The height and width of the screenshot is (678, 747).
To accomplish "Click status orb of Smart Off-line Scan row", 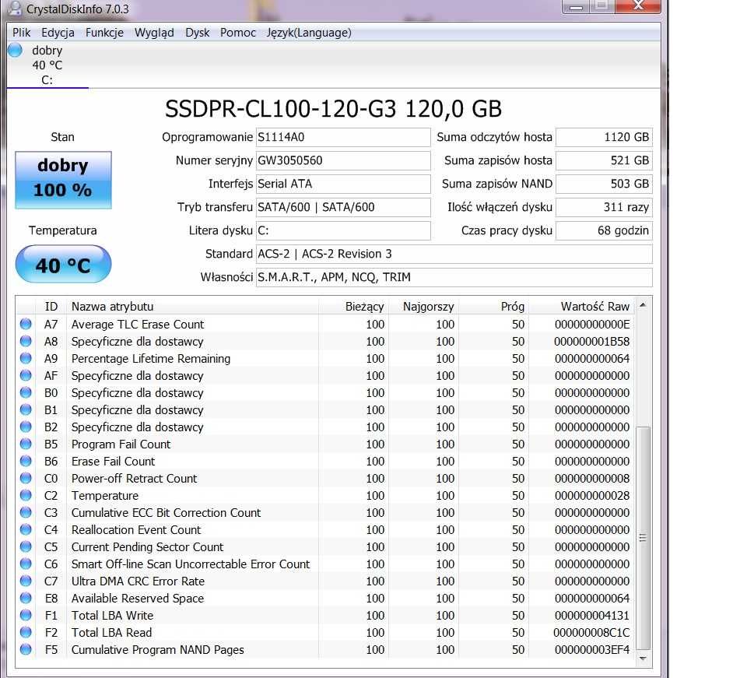I will (26, 564).
